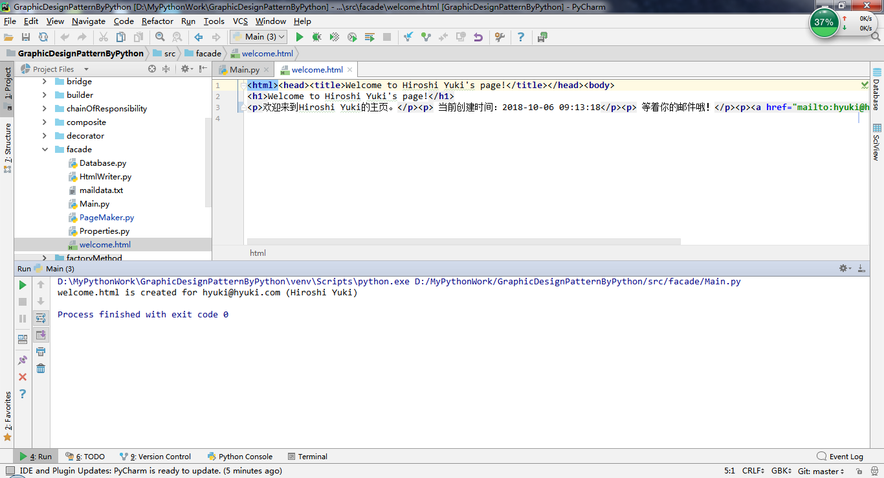
Task: Click the purple Revert arrow icon
Action: [478, 37]
